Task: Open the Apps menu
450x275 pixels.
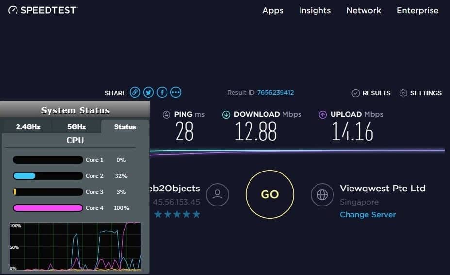Action: (x=273, y=10)
